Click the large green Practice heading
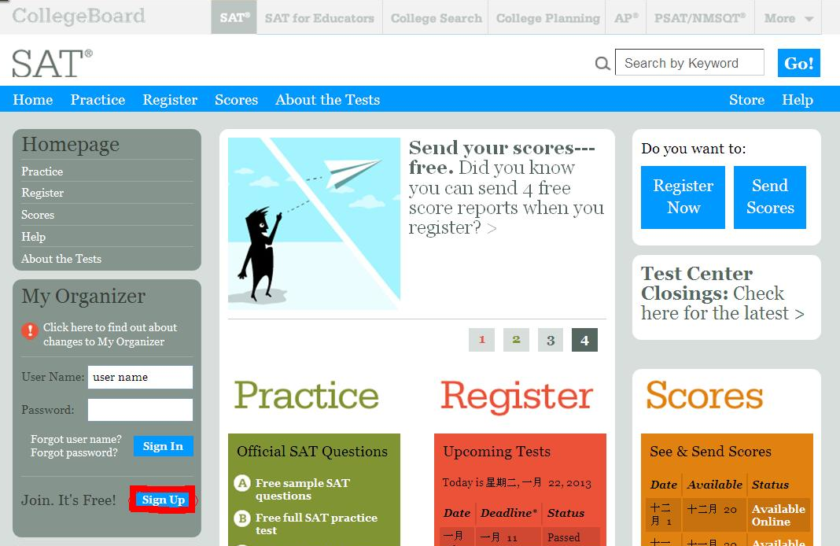840x546 pixels. point(307,396)
